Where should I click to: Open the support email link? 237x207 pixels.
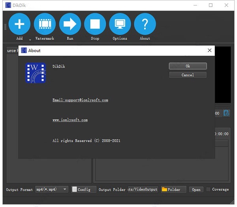click(x=80, y=100)
